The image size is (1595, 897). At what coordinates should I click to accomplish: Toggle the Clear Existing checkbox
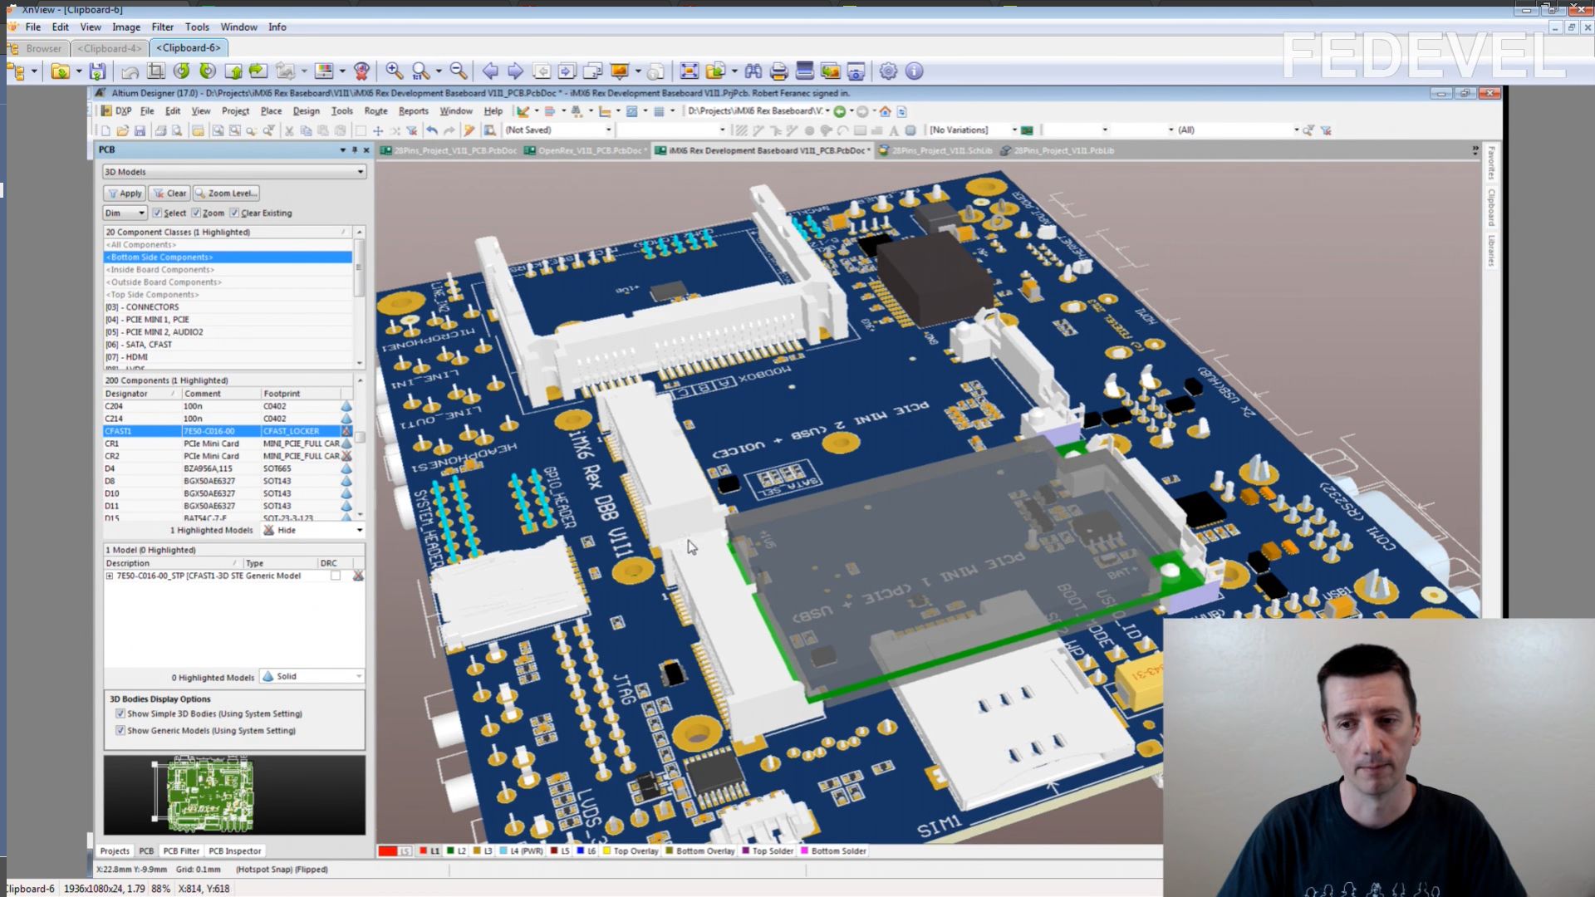[x=235, y=213]
